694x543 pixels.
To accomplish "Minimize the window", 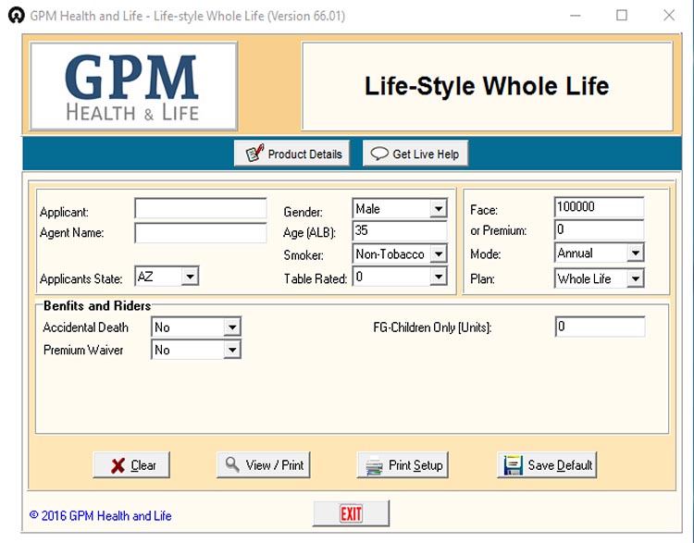I will click(575, 16).
